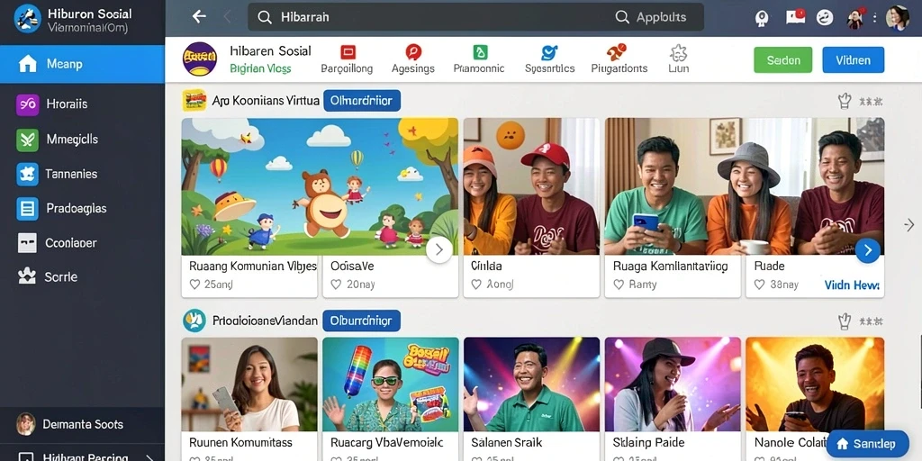Click the green Mmegiclls leaf icon
Screen dimensions: 922x461
[x=27, y=140]
